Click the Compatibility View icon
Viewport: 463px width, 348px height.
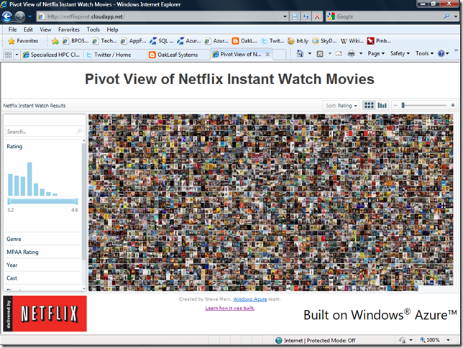pos(295,17)
